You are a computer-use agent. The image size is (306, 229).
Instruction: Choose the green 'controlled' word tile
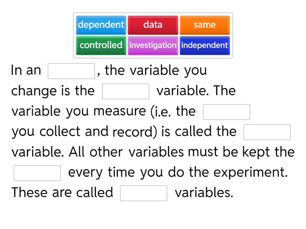click(x=101, y=45)
